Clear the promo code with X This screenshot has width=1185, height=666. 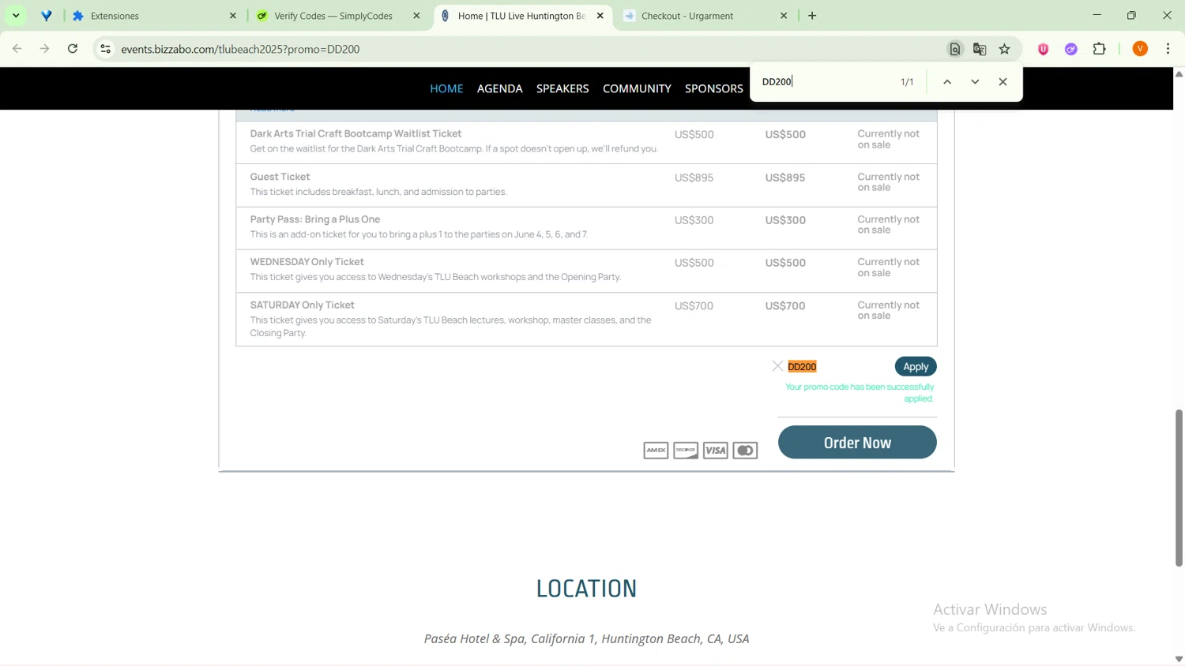coord(777,366)
